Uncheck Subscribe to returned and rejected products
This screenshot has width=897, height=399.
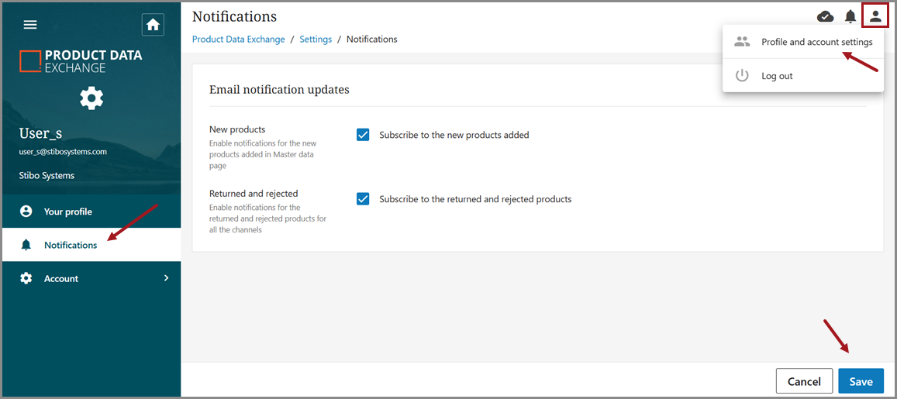363,199
